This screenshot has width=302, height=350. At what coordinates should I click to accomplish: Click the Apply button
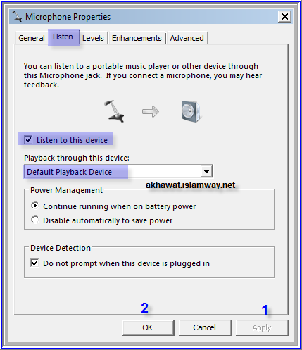[x=262, y=327]
